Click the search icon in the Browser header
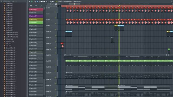The width and height of the screenshot is (173, 97). coord(5,1)
